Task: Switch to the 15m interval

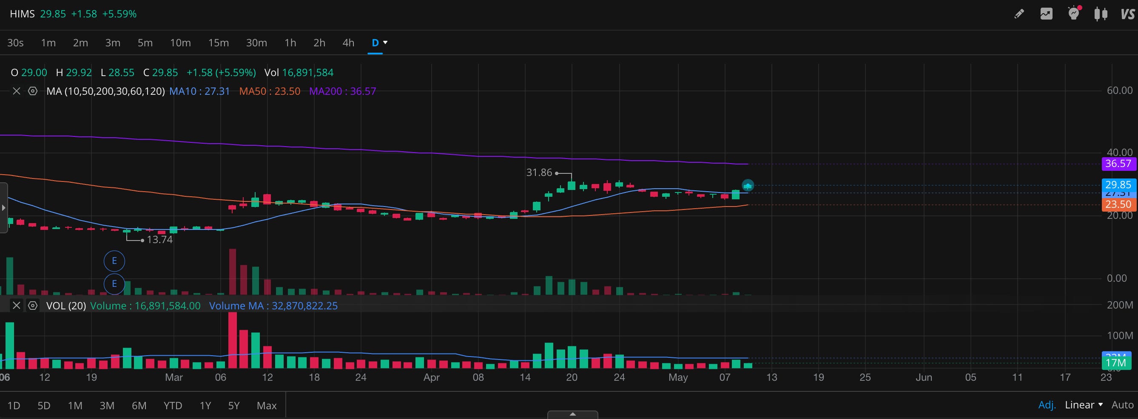Action: tap(218, 43)
